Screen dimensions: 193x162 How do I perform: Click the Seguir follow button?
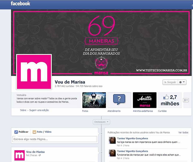(x=170, y=82)
